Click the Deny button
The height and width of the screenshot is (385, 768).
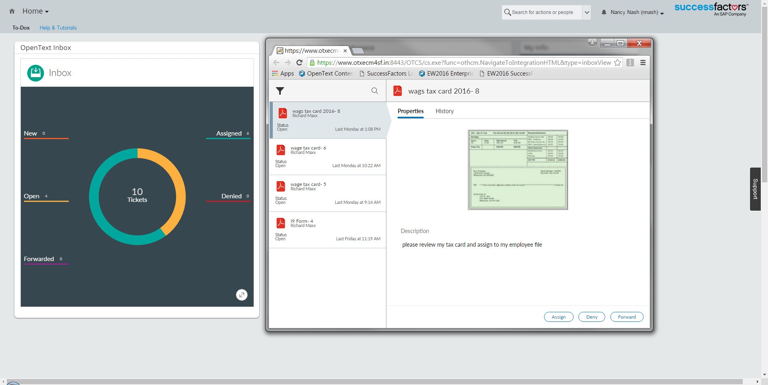592,317
